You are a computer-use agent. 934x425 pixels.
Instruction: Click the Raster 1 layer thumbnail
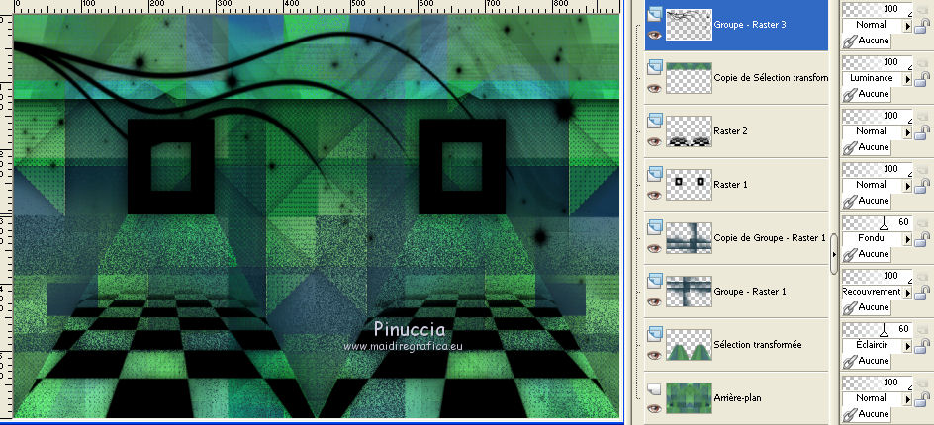pyautogui.click(x=689, y=185)
